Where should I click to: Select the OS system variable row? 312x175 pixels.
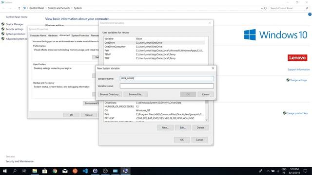[155, 110]
